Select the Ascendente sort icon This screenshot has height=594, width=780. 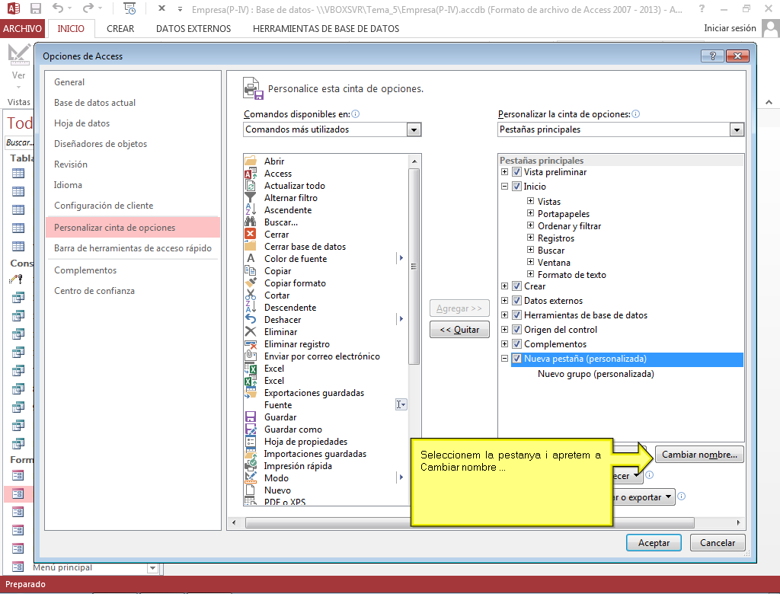pos(251,210)
